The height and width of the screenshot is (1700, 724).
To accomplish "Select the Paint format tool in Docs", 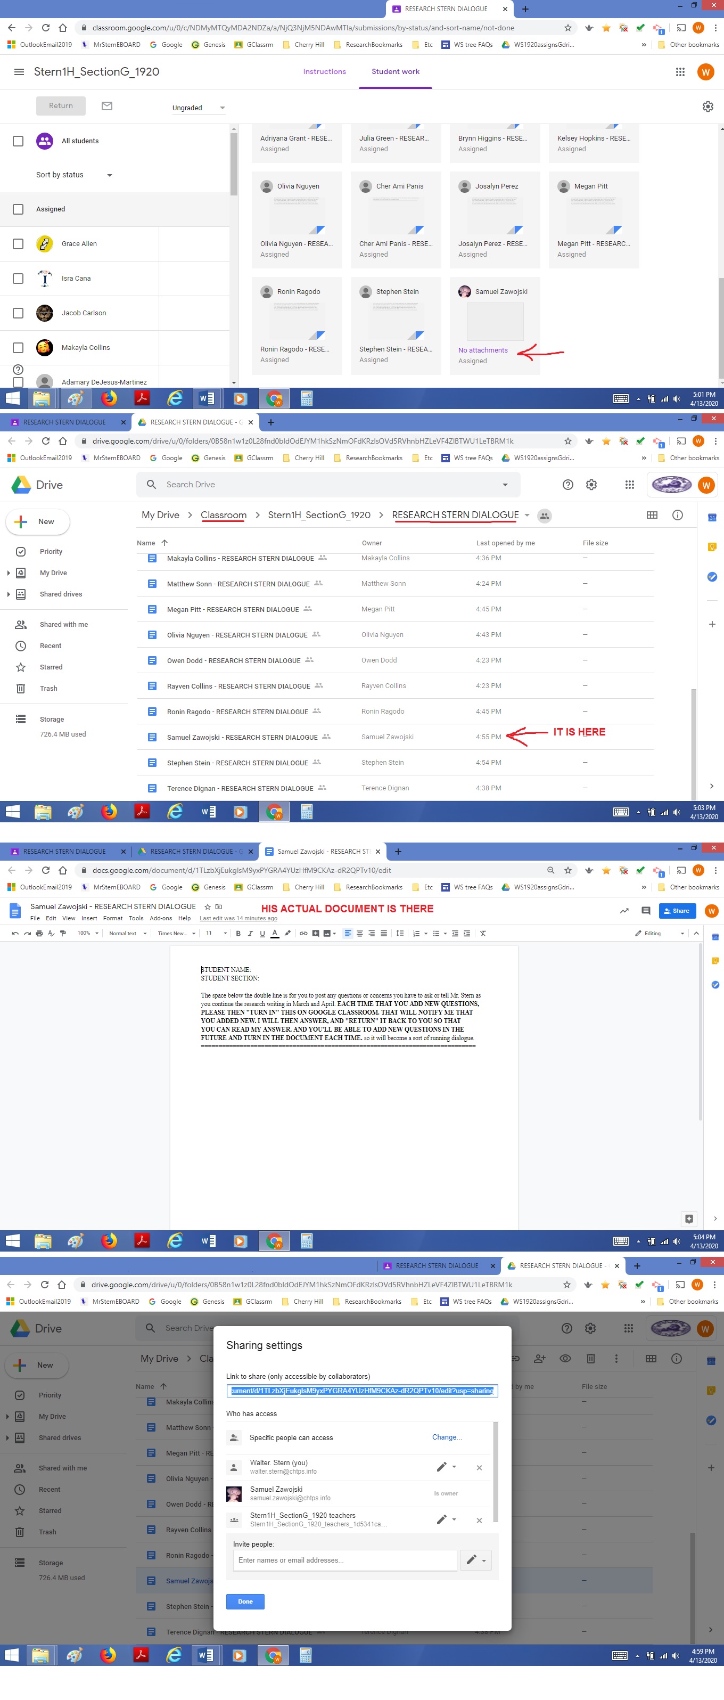I will pyautogui.click(x=63, y=933).
